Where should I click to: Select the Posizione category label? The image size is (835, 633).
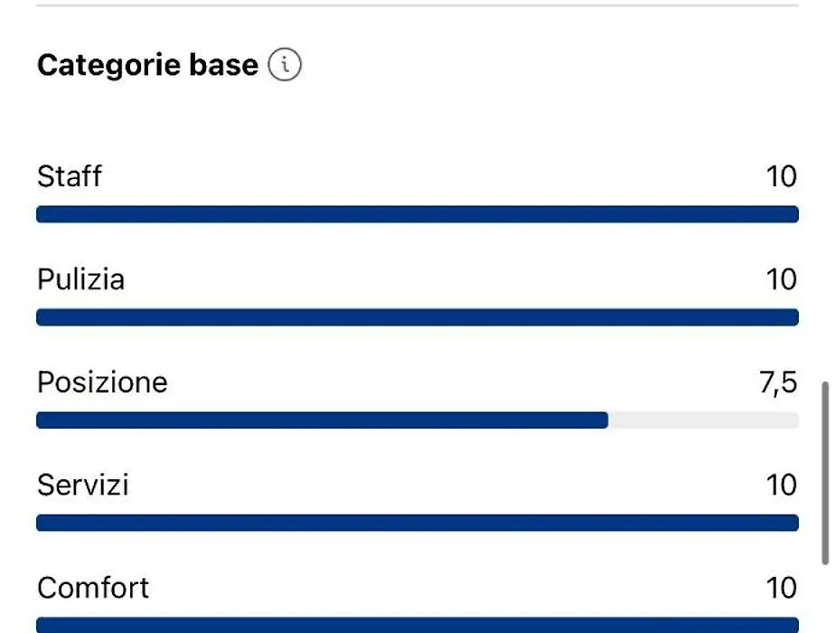[x=102, y=382]
